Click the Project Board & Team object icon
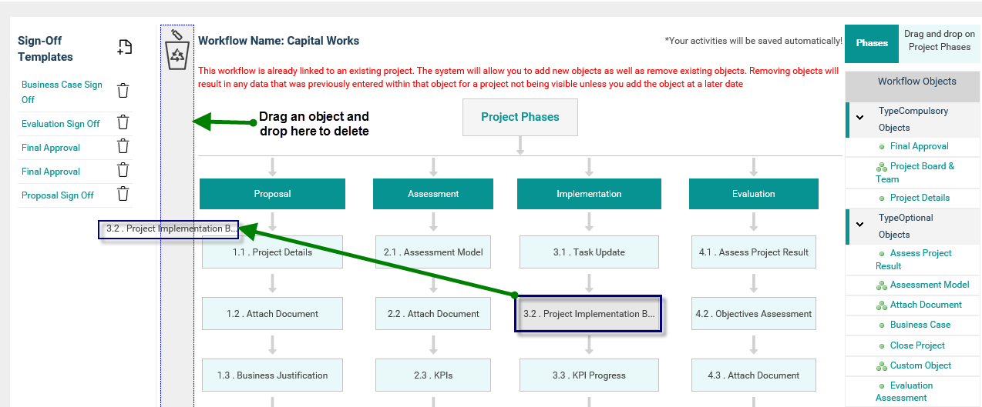982x407 pixels. pyautogui.click(x=882, y=167)
